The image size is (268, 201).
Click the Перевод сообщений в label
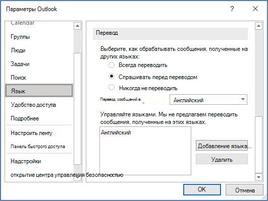[x=121, y=99]
